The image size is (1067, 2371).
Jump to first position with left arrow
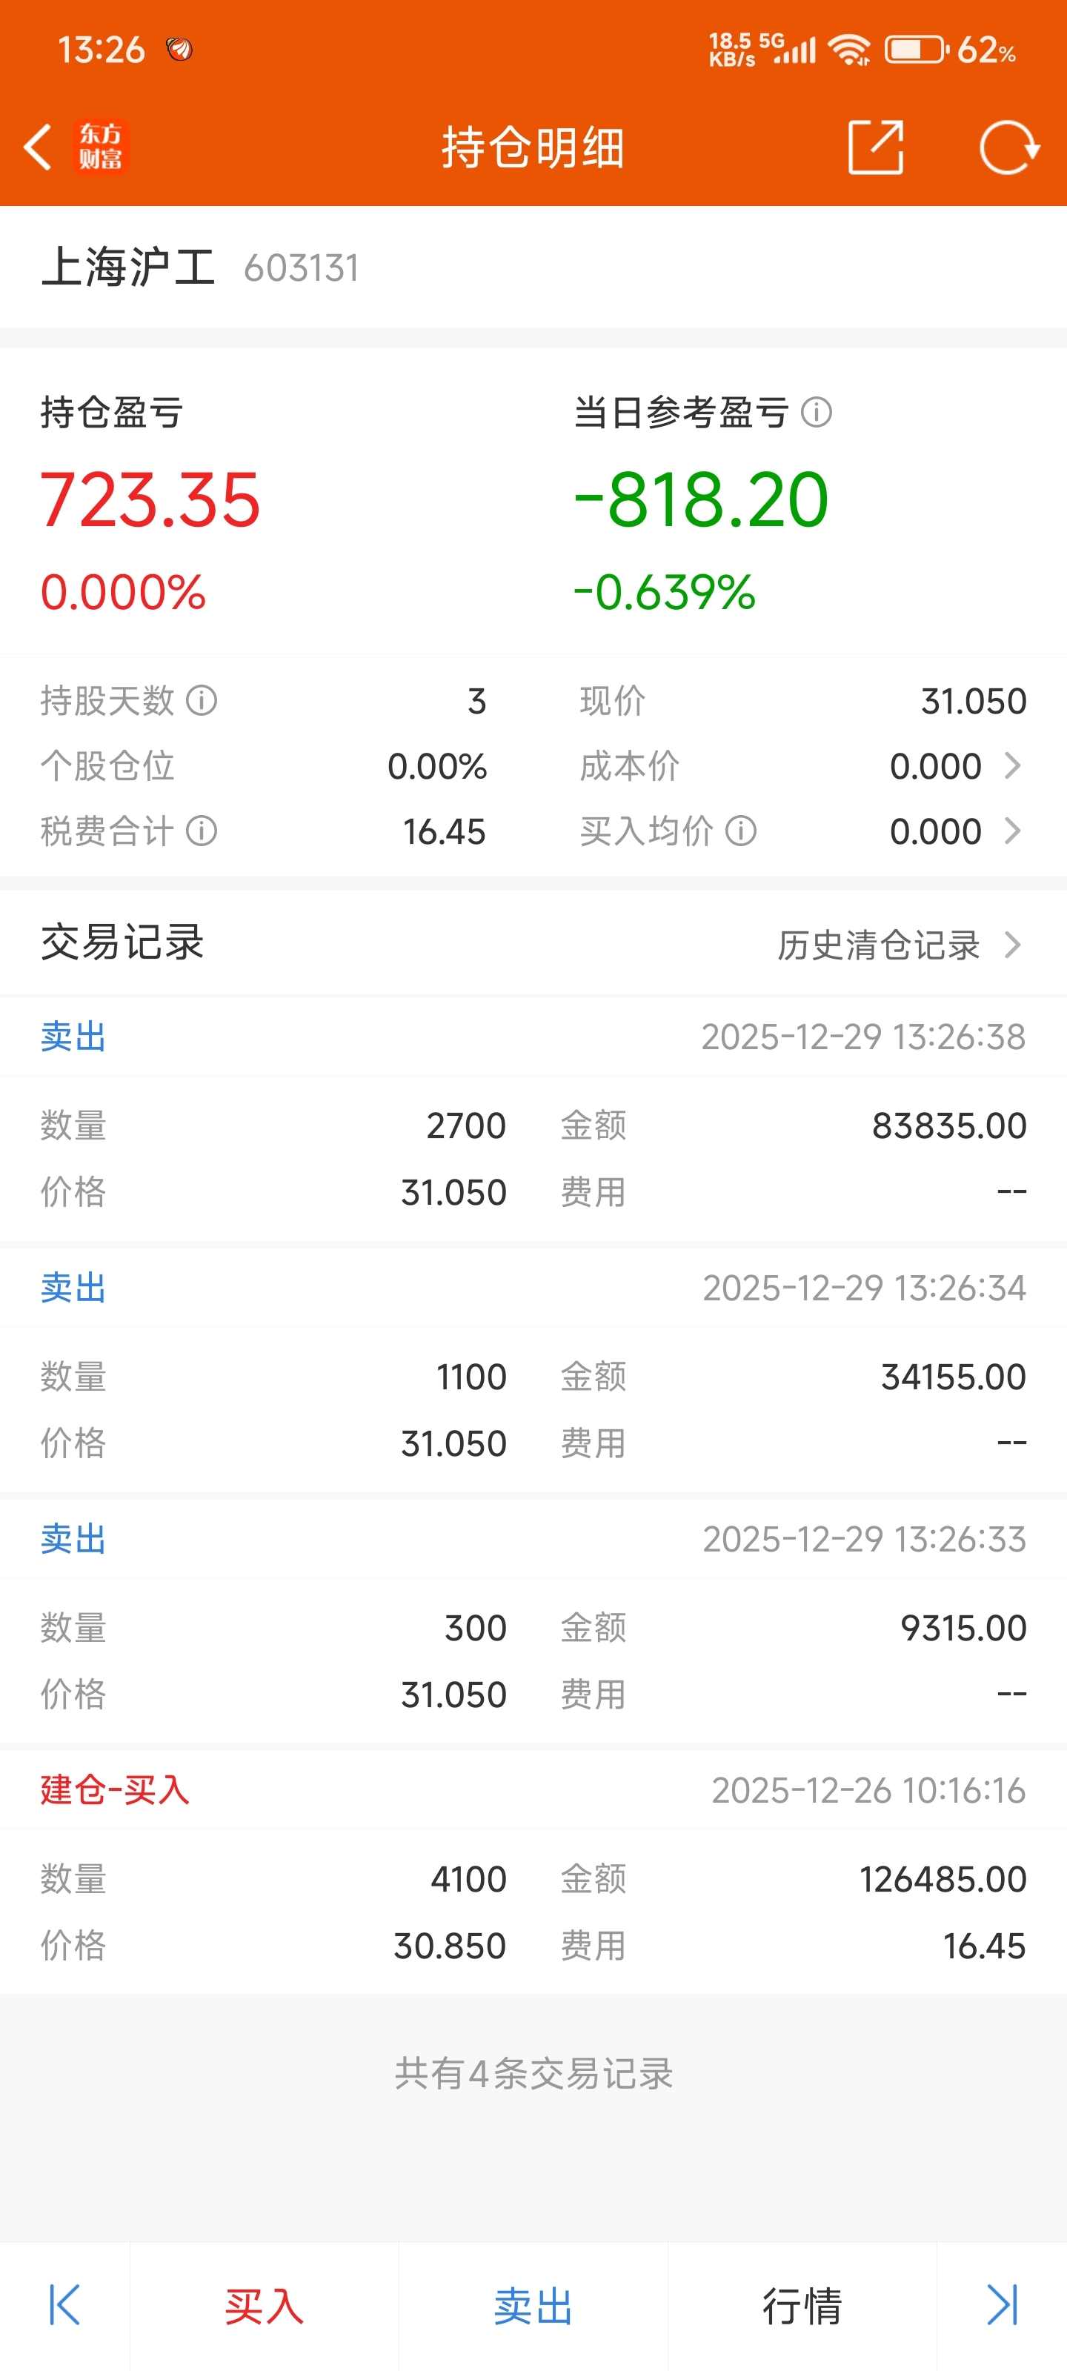click(x=64, y=2305)
